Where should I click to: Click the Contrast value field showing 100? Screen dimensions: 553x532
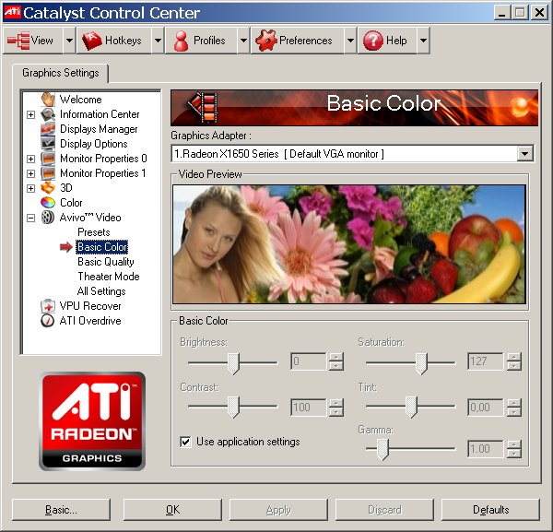[x=309, y=408]
